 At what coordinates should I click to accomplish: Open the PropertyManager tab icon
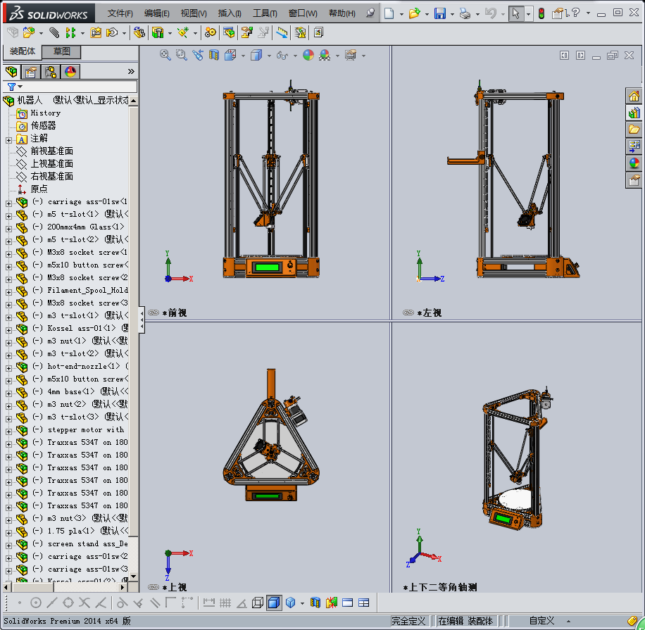pyautogui.click(x=31, y=72)
